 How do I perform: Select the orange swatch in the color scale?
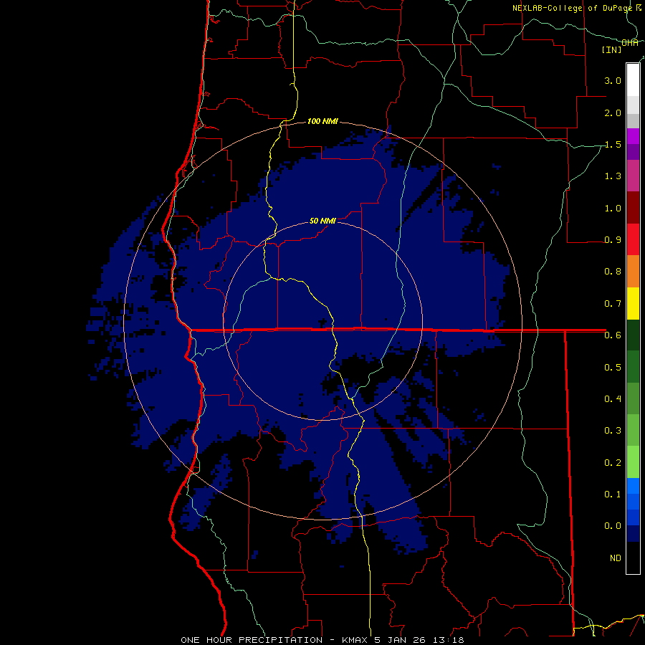tap(633, 271)
